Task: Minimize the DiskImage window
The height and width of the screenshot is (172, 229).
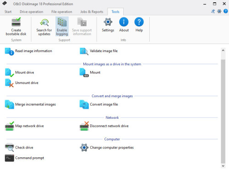Action: (x=205, y=4)
